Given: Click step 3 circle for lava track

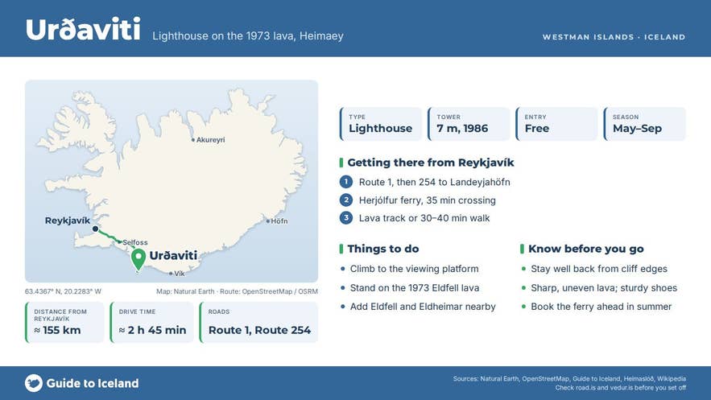Looking at the screenshot, I should [x=346, y=218].
